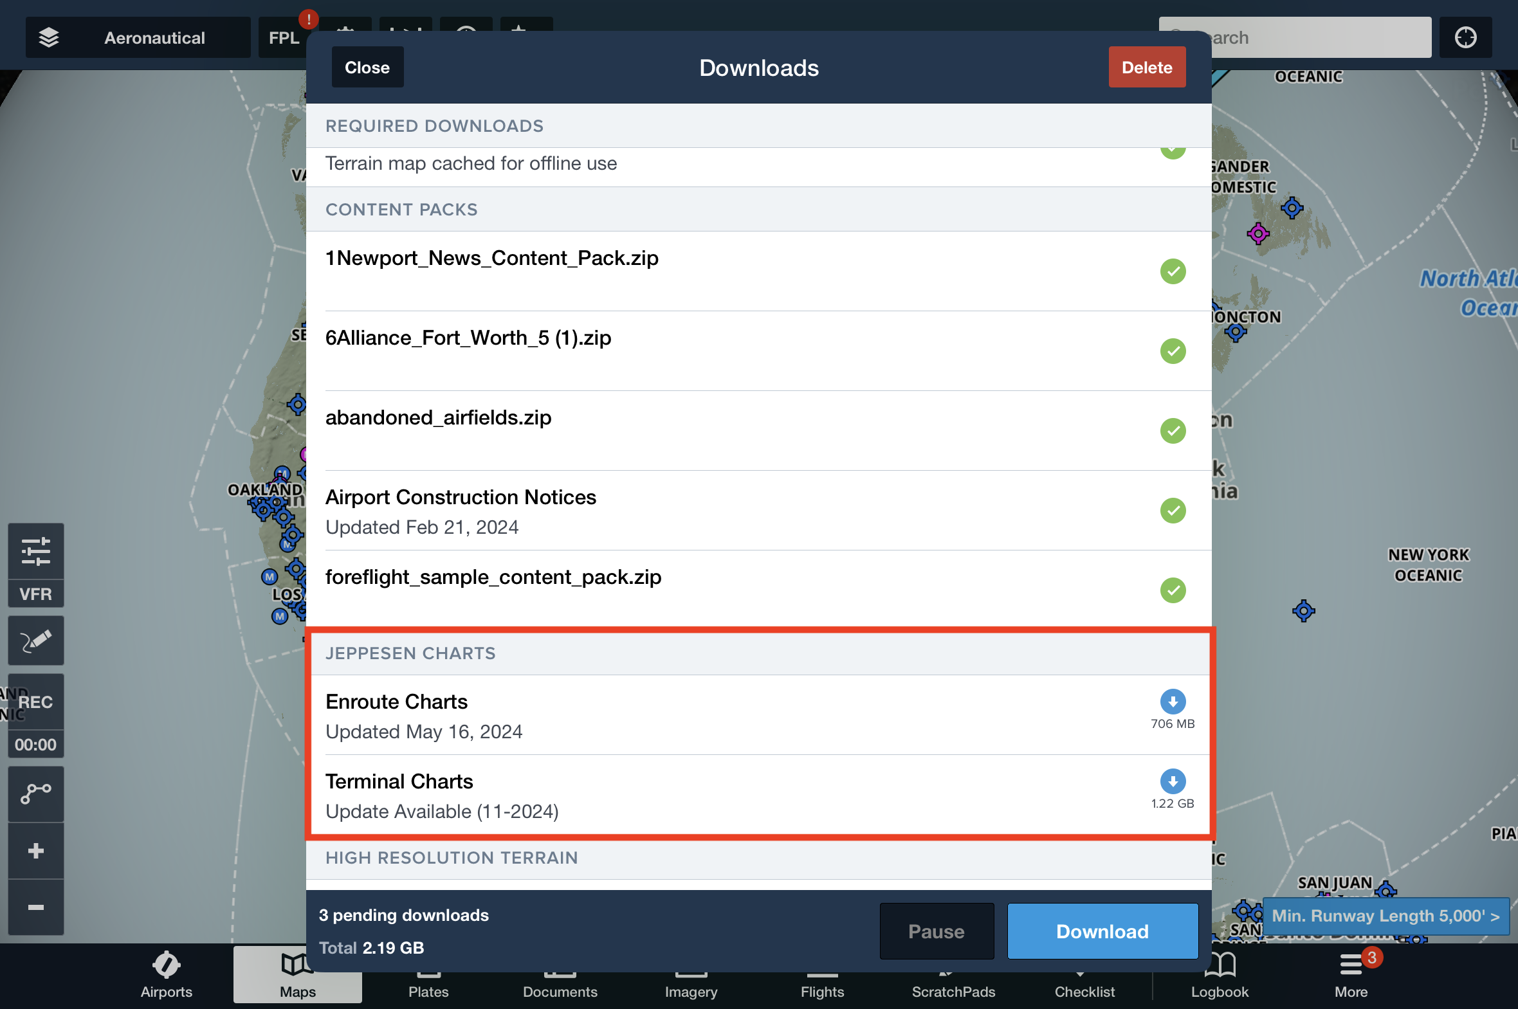The width and height of the screenshot is (1518, 1009).
Task: Checkmark for 6Alliance_Fort_Worth_5 (1).zip
Action: point(1173,350)
